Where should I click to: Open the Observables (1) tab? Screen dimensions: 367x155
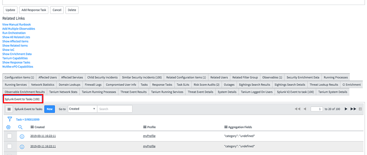272,77
